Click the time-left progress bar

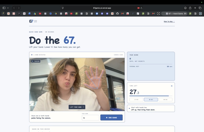(x=151, y=96)
